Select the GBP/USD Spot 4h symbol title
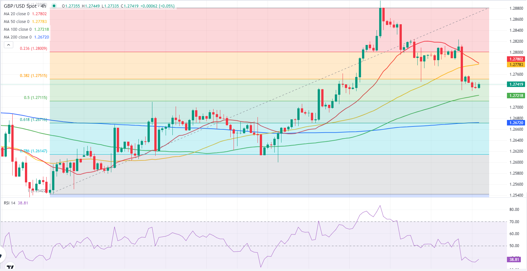This screenshot has width=527, height=271. click(25, 6)
